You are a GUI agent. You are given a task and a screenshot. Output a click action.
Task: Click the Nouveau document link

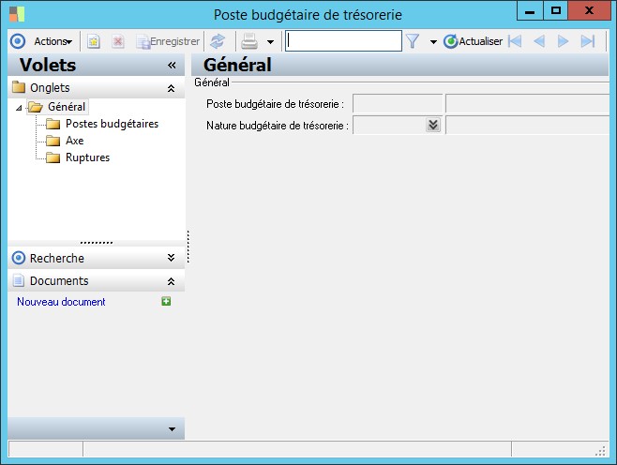click(61, 302)
